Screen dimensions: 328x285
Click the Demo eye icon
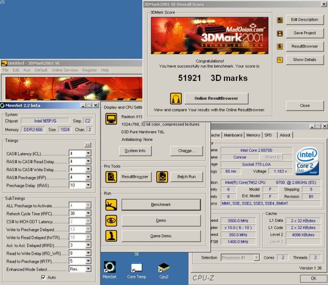111,220
